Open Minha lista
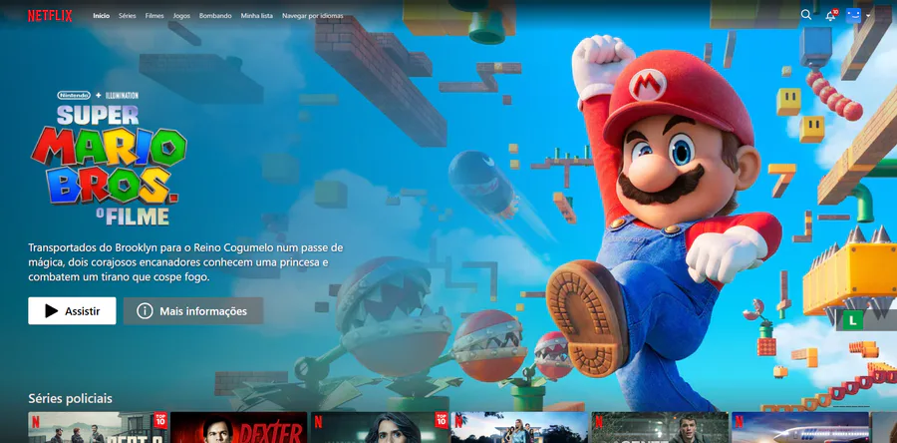Viewport: 897px width, 443px height. pos(257,16)
